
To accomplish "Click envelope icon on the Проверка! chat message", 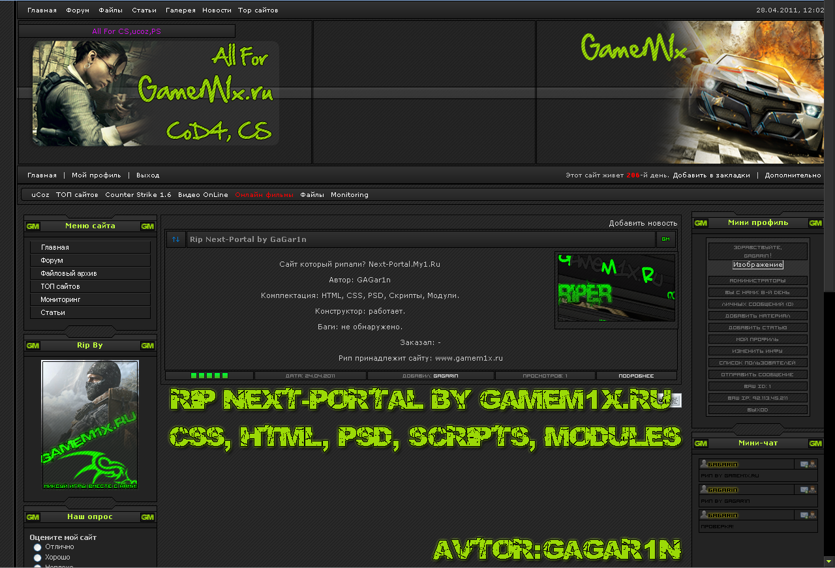I will (x=804, y=515).
